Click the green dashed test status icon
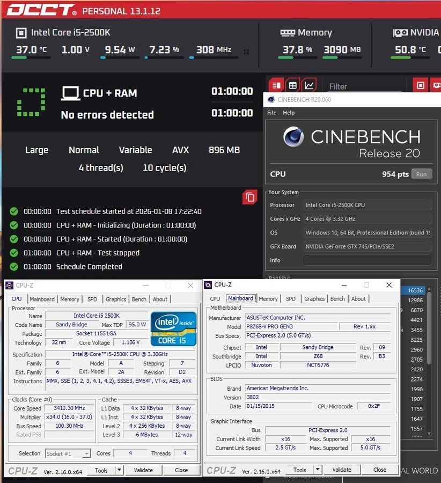The height and width of the screenshot is (483, 441). (31, 102)
